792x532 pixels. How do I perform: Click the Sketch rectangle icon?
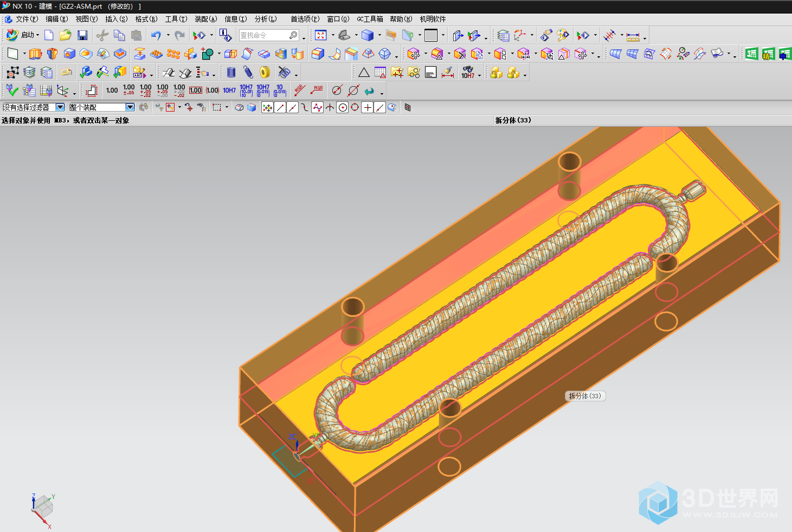(x=12, y=54)
